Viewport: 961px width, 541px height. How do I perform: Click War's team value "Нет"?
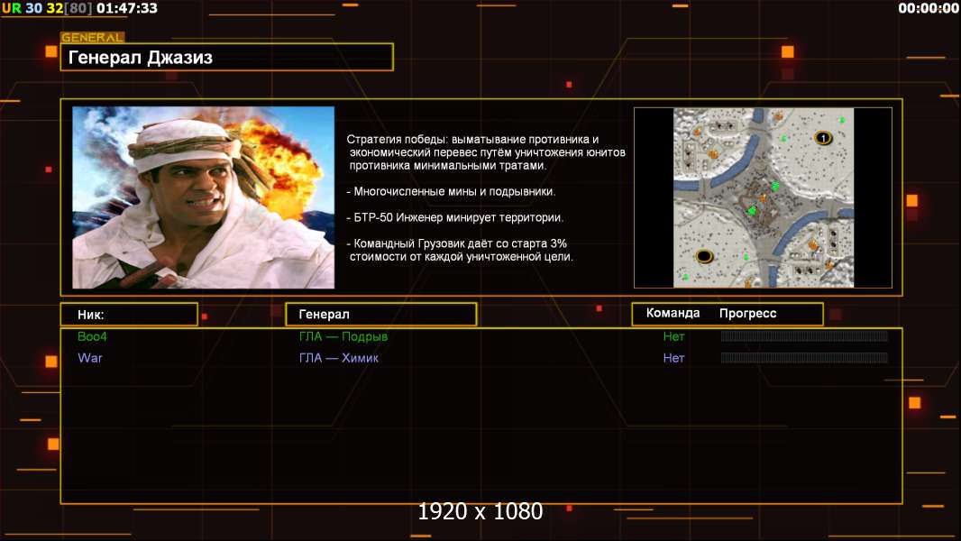673,358
